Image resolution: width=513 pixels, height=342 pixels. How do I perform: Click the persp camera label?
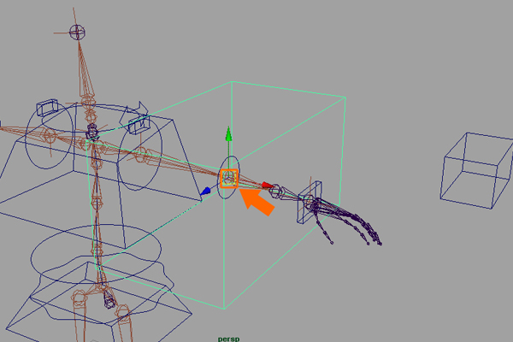(228, 339)
